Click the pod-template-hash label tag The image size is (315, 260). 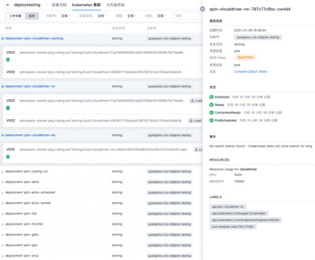pyautogui.click(x=233, y=227)
